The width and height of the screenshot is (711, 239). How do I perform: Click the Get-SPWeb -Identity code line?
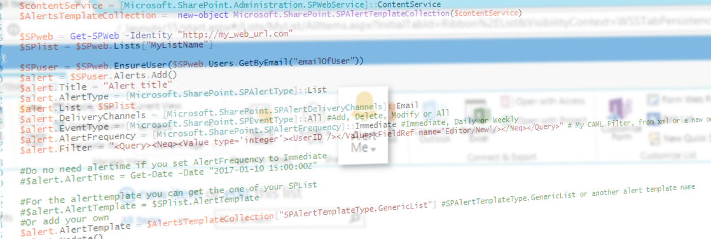[156, 34]
